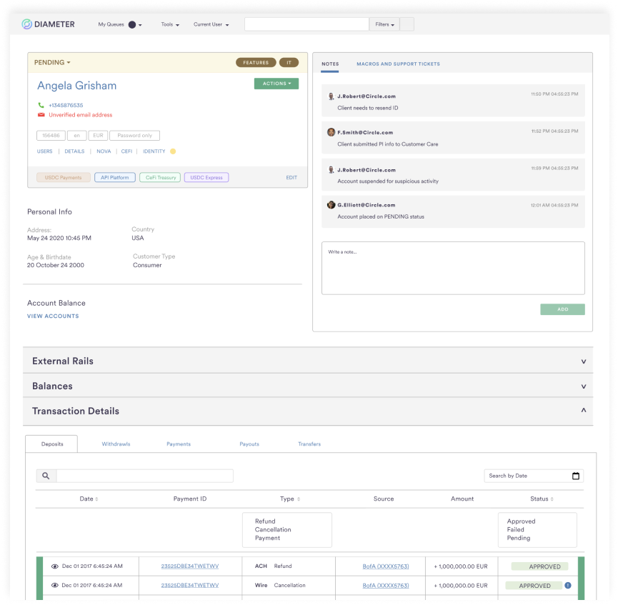The width and height of the screenshot is (618, 605).
Task: Select the Withdrawls tab
Action: click(x=116, y=444)
